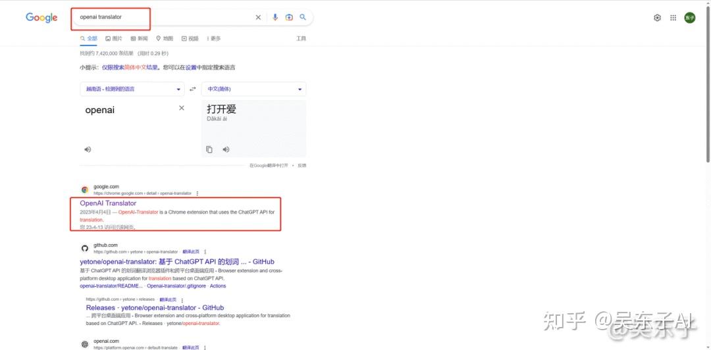Click the Dǎkāi ài pinyin text
Screen dimensions: 711x350
(x=217, y=119)
